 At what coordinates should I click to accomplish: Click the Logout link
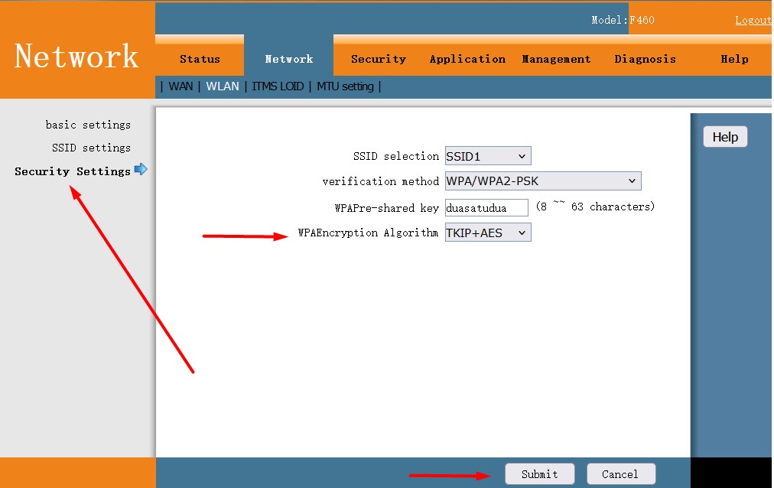click(753, 20)
